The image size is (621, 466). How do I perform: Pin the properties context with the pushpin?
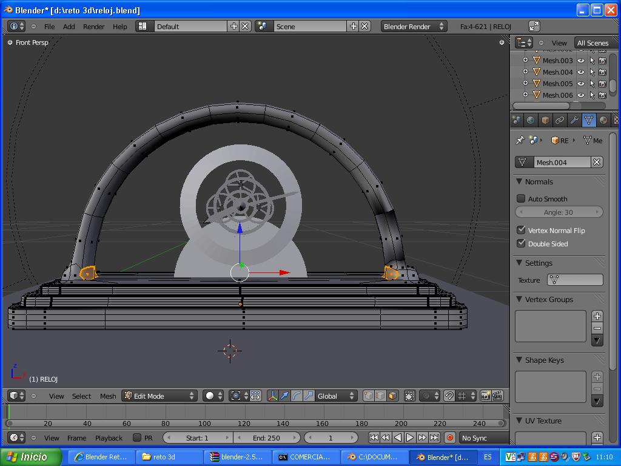(520, 140)
